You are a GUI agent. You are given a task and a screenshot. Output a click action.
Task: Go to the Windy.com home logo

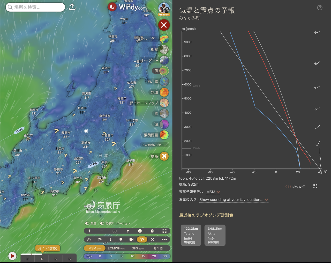point(127,7)
